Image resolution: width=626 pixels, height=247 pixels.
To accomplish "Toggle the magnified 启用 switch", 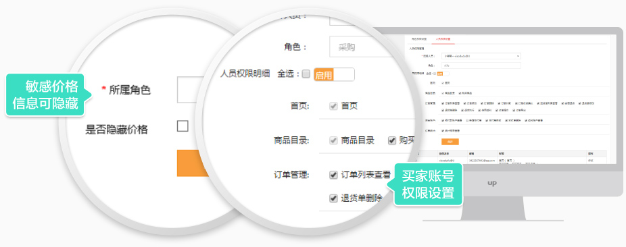I will click(334, 74).
